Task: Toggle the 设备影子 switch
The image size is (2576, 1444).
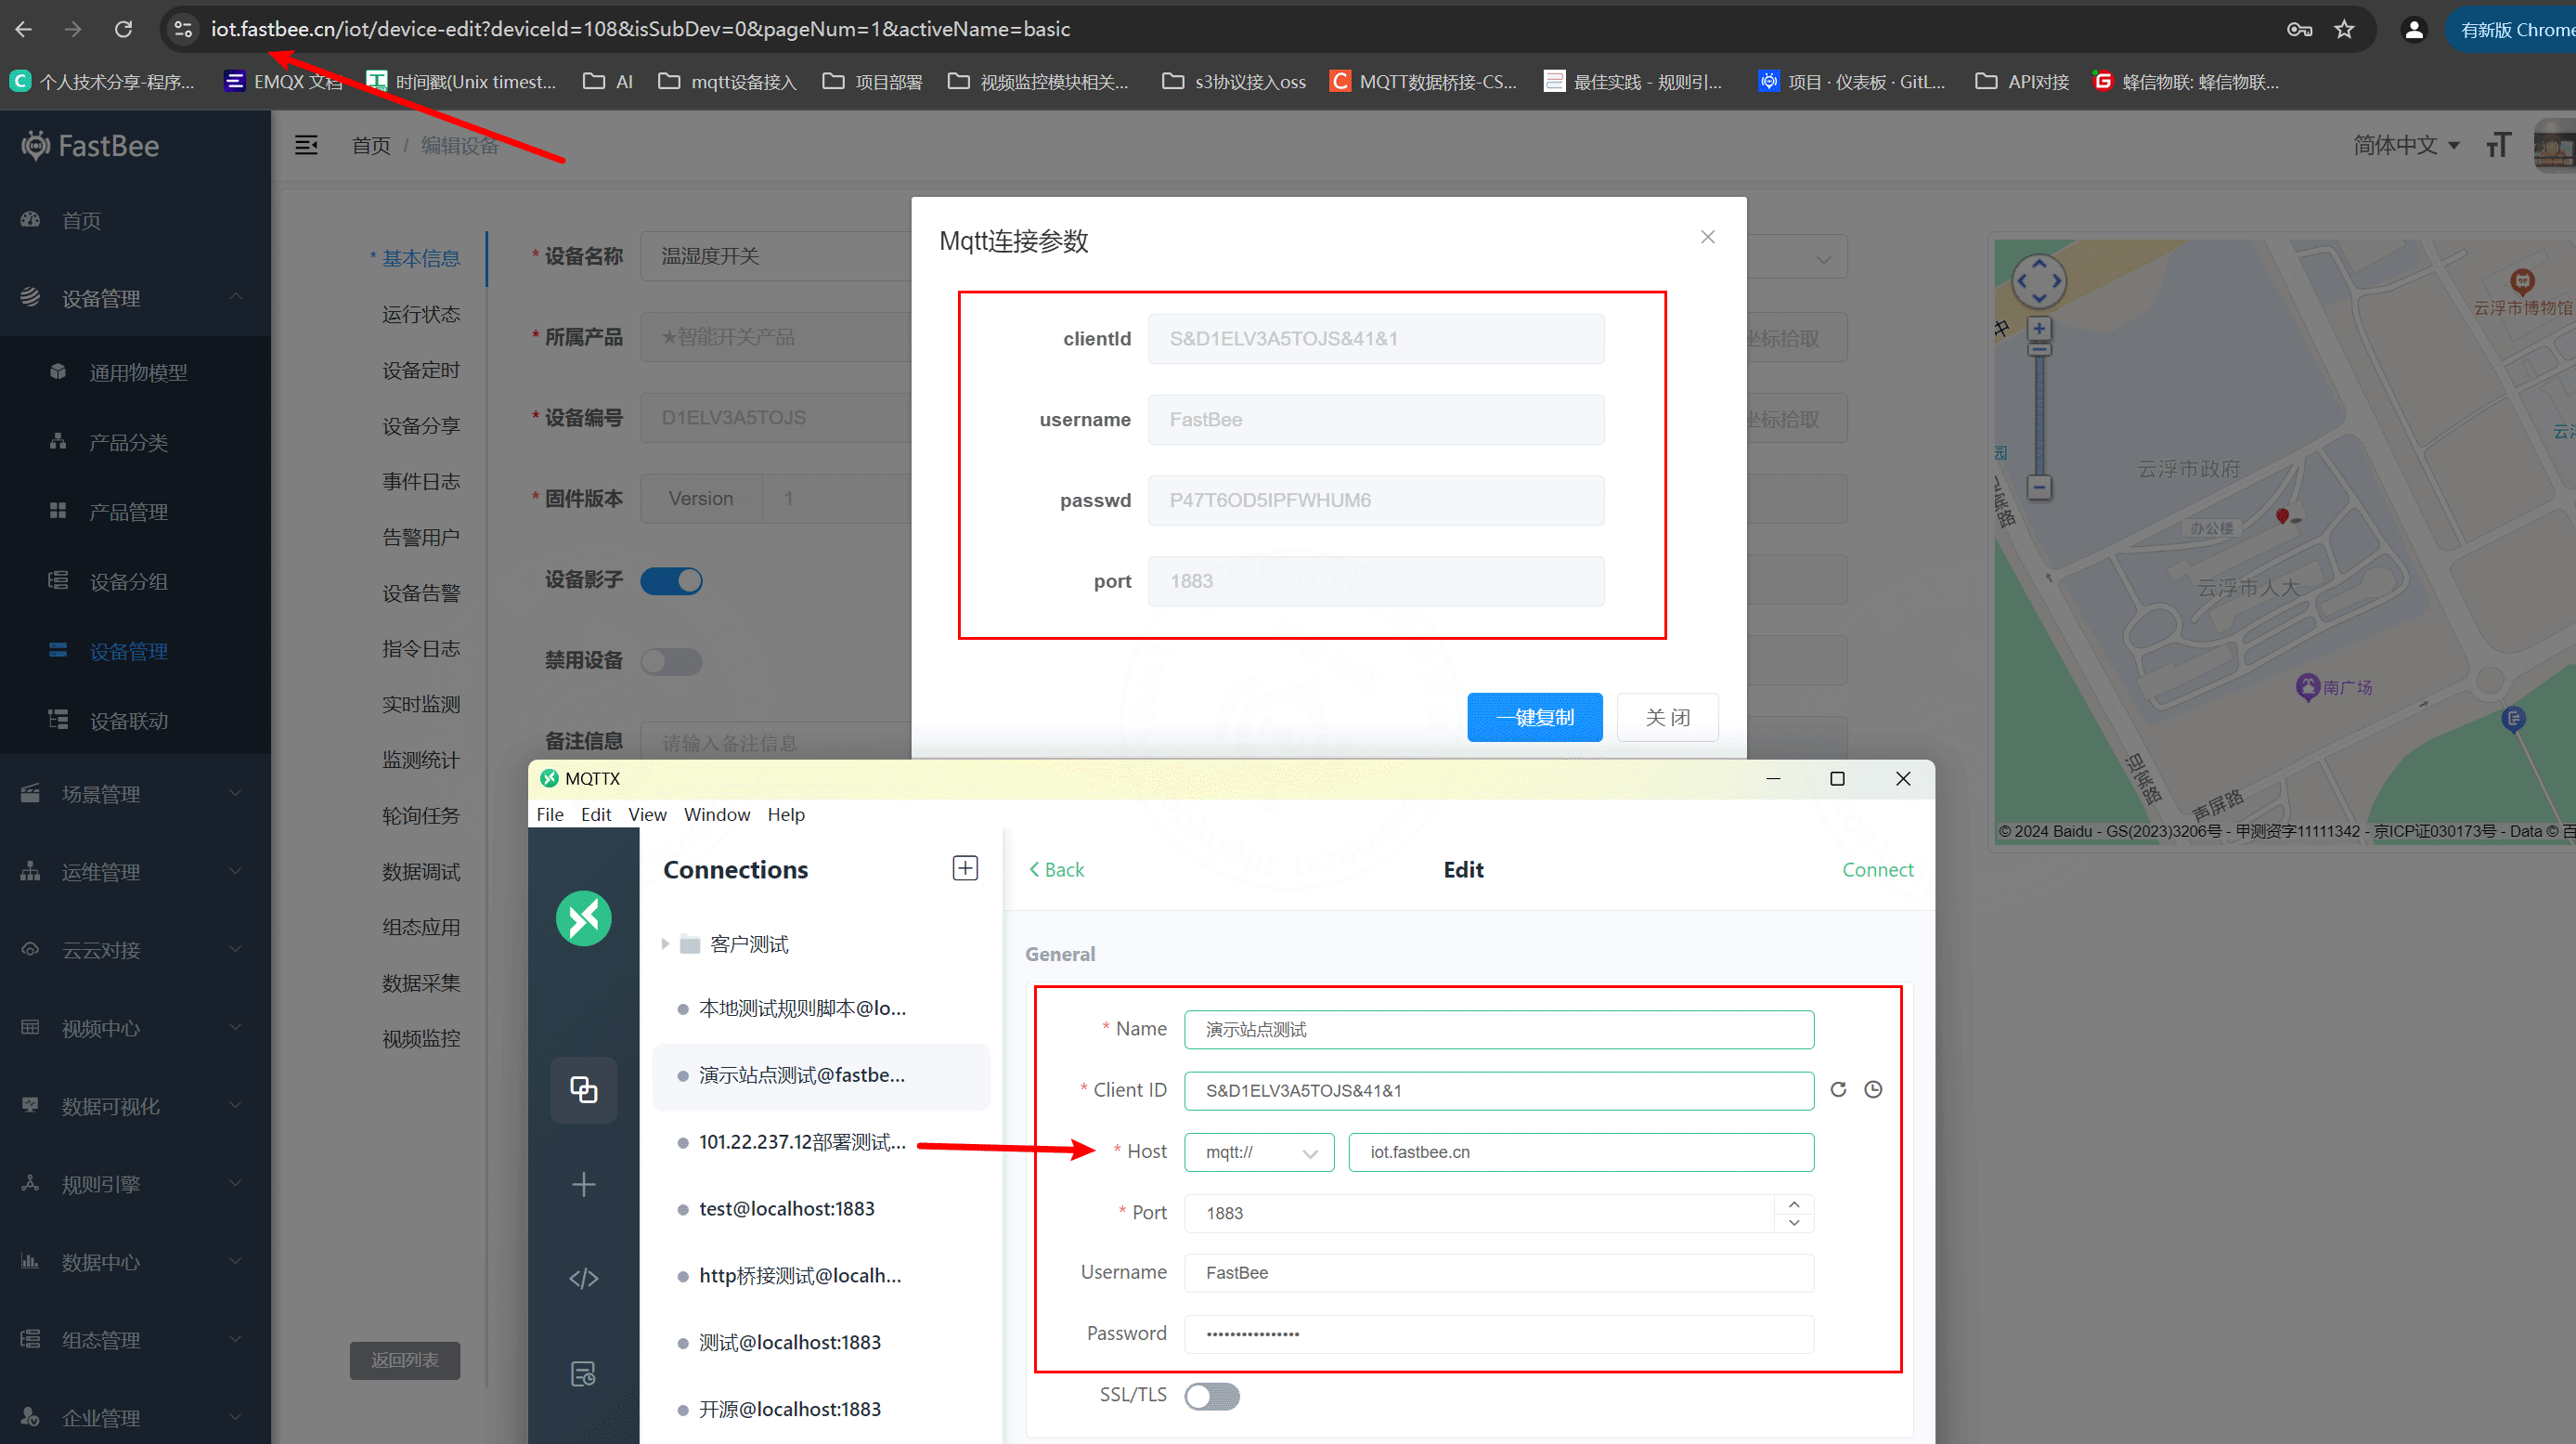Action: (671, 580)
